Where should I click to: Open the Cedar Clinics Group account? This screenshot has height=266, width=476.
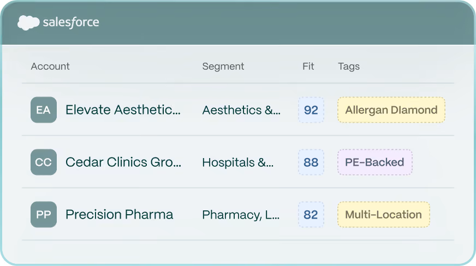(x=123, y=162)
